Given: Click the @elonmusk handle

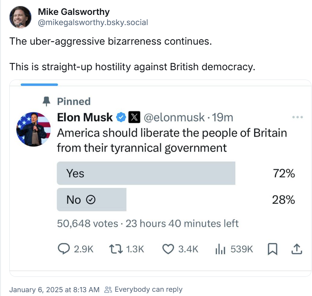Looking at the screenshot, I should coord(174,117).
